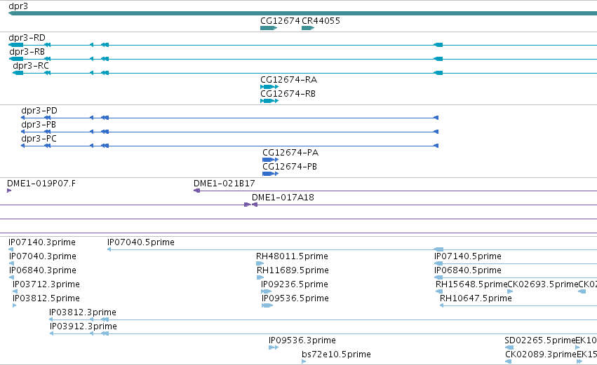The width and height of the screenshot is (597, 365).
Task: Select the IP09236.5prime EST label
Action: click(295, 284)
